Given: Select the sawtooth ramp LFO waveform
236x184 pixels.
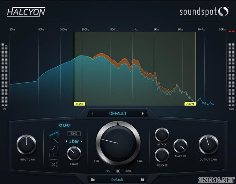Looking at the screenshot, I should (x=54, y=134).
